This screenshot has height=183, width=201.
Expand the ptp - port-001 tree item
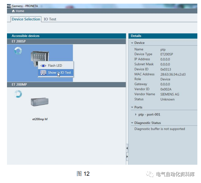coord(136,114)
